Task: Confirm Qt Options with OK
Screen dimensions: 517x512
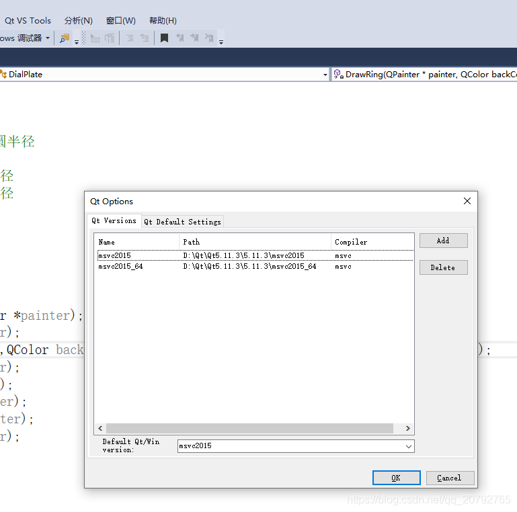Action: [397, 478]
